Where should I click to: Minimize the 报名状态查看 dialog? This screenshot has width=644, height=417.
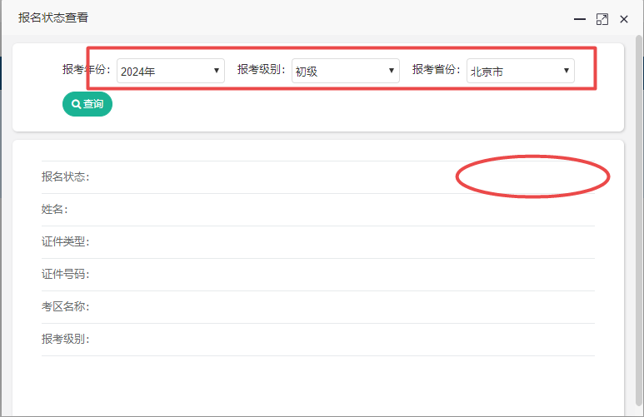[x=580, y=18]
